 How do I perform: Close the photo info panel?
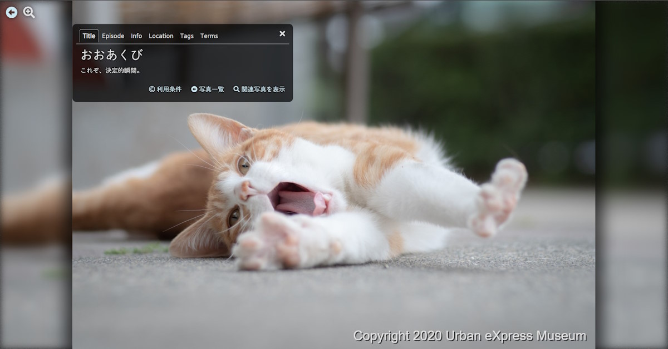tap(282, 34)
